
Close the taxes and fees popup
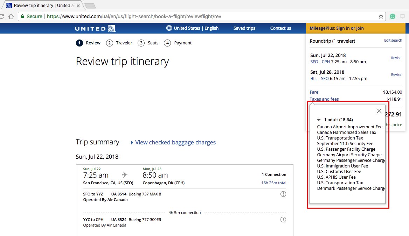pos(379,110)
